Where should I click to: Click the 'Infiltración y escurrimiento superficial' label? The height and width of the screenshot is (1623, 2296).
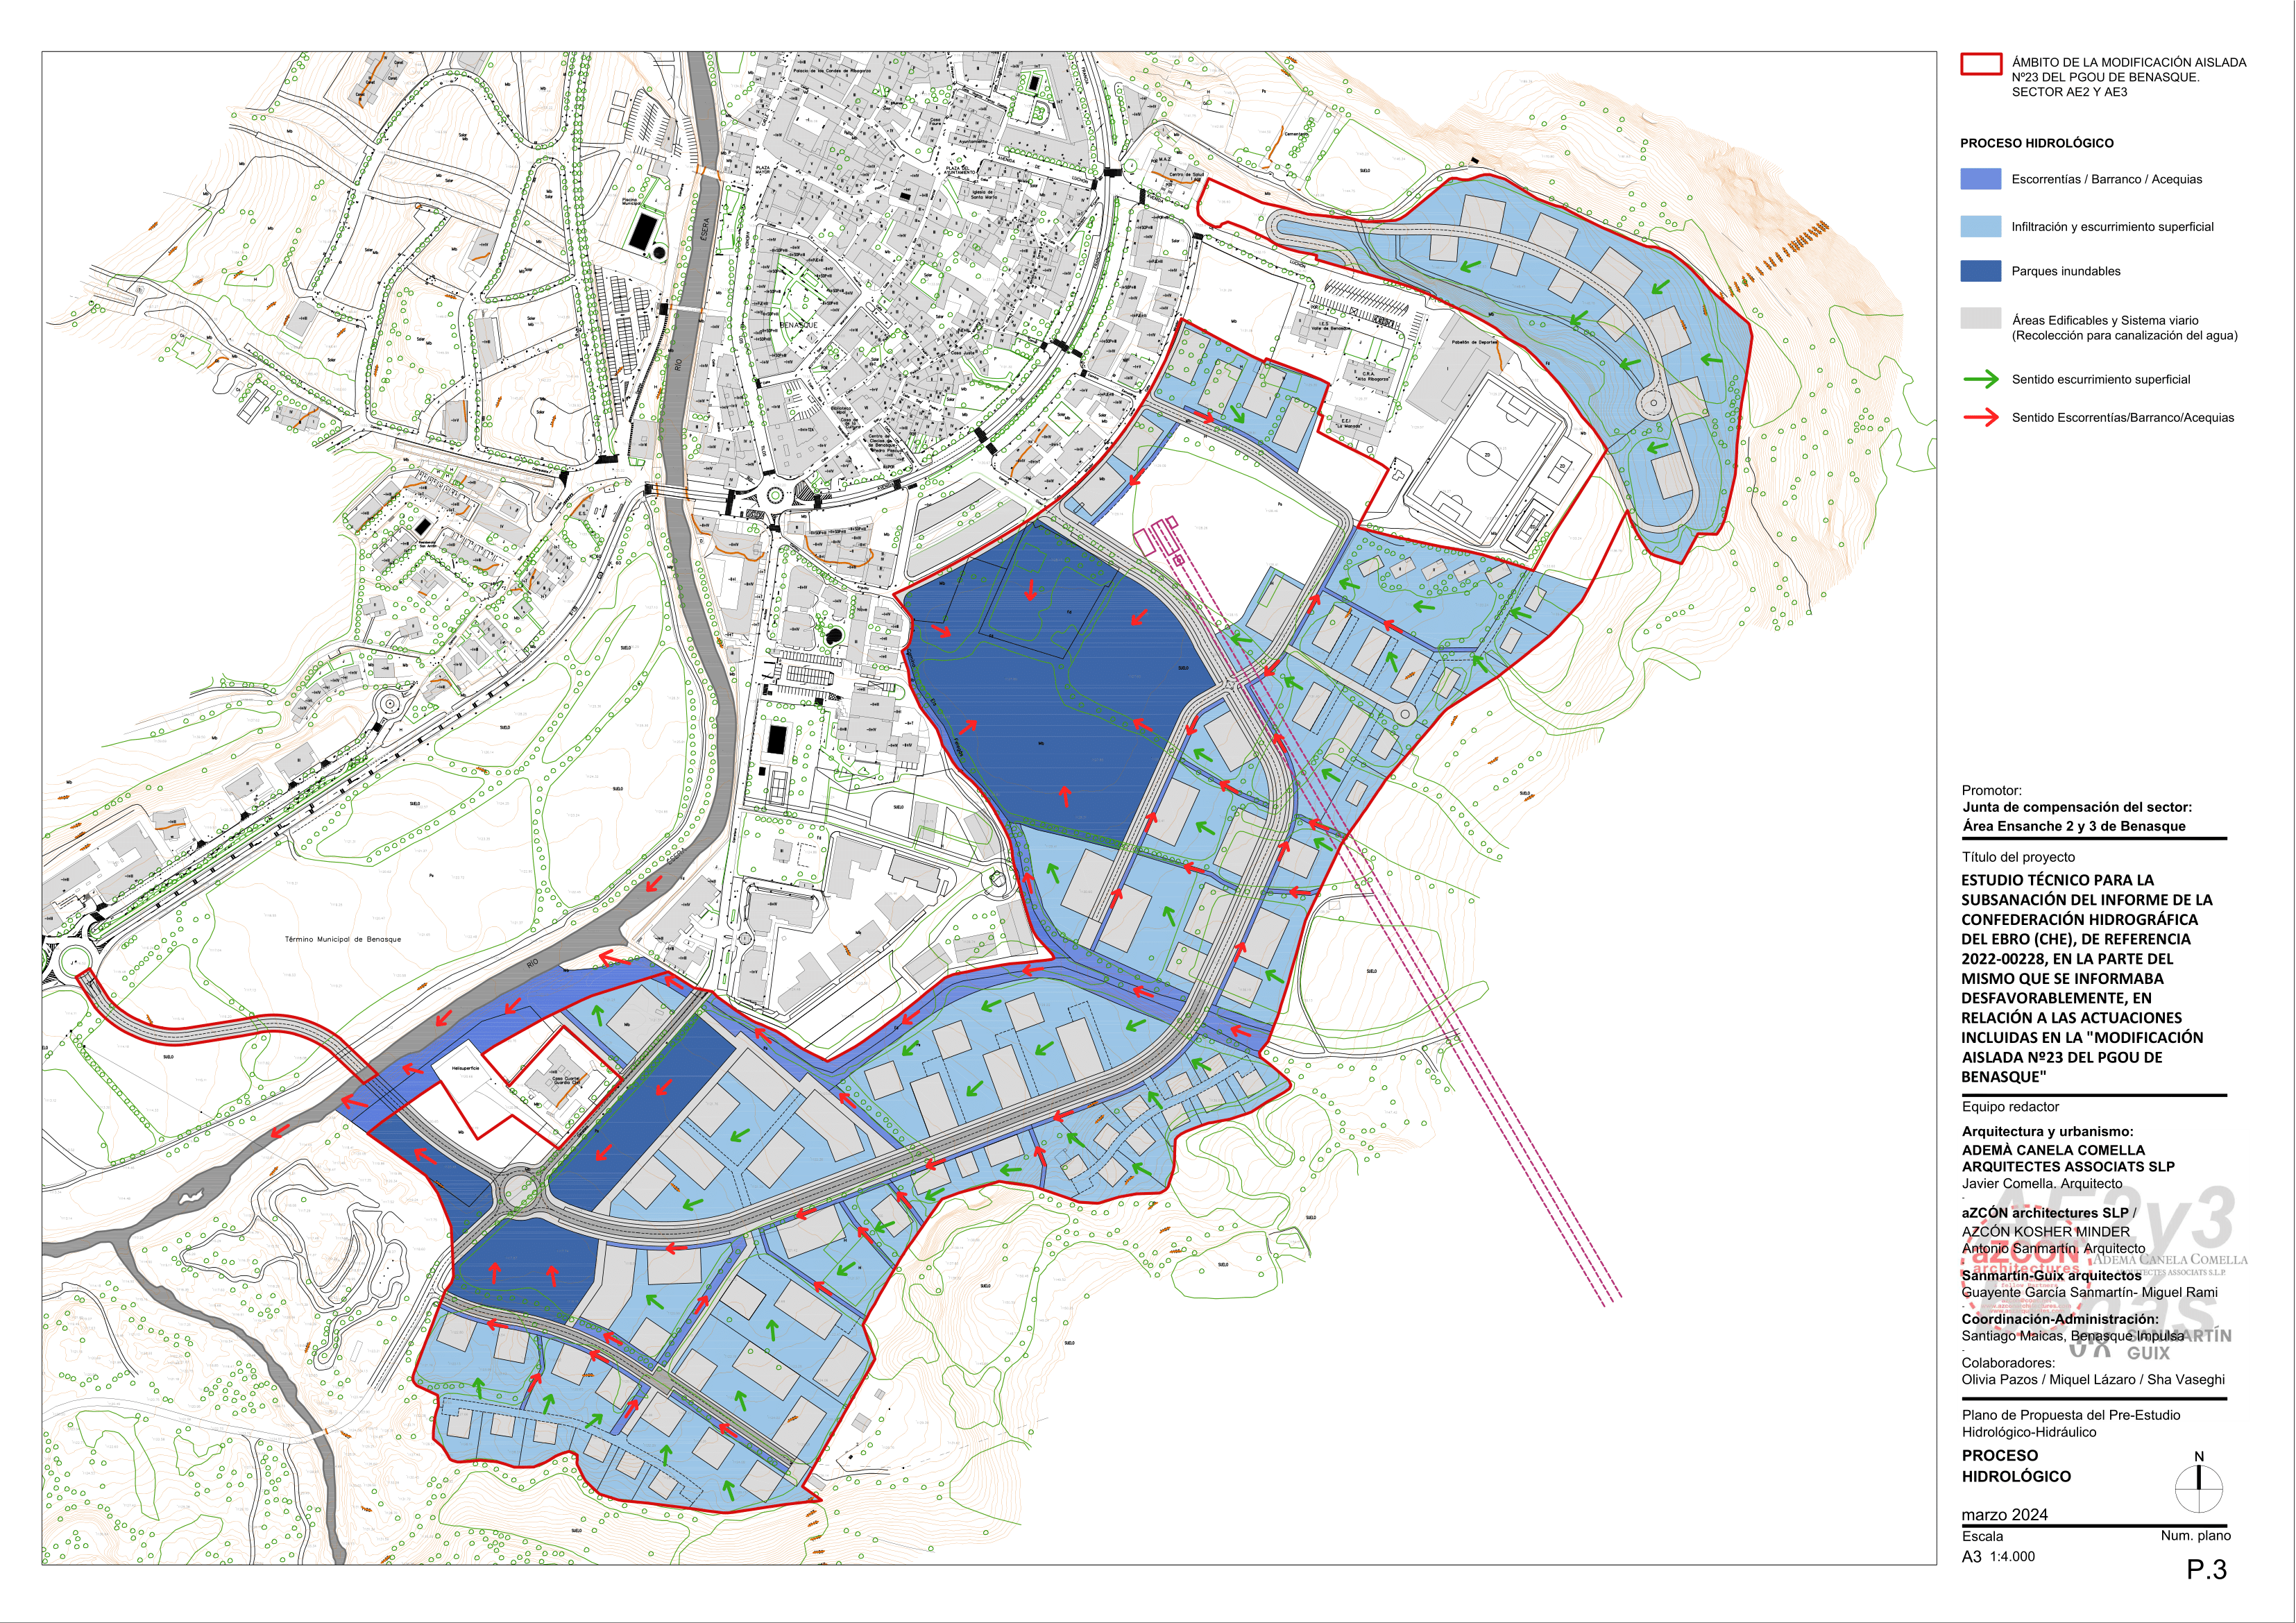pos(2113,227)
